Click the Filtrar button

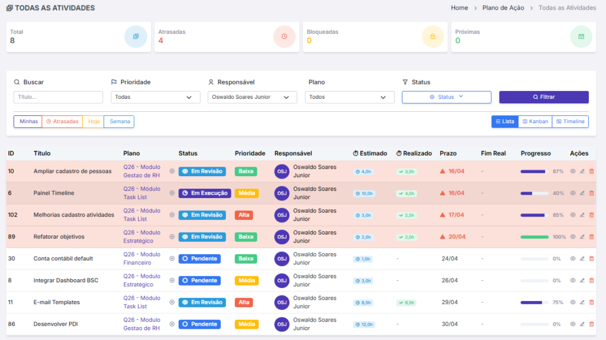pyautogui.click(x=544, y=97)
